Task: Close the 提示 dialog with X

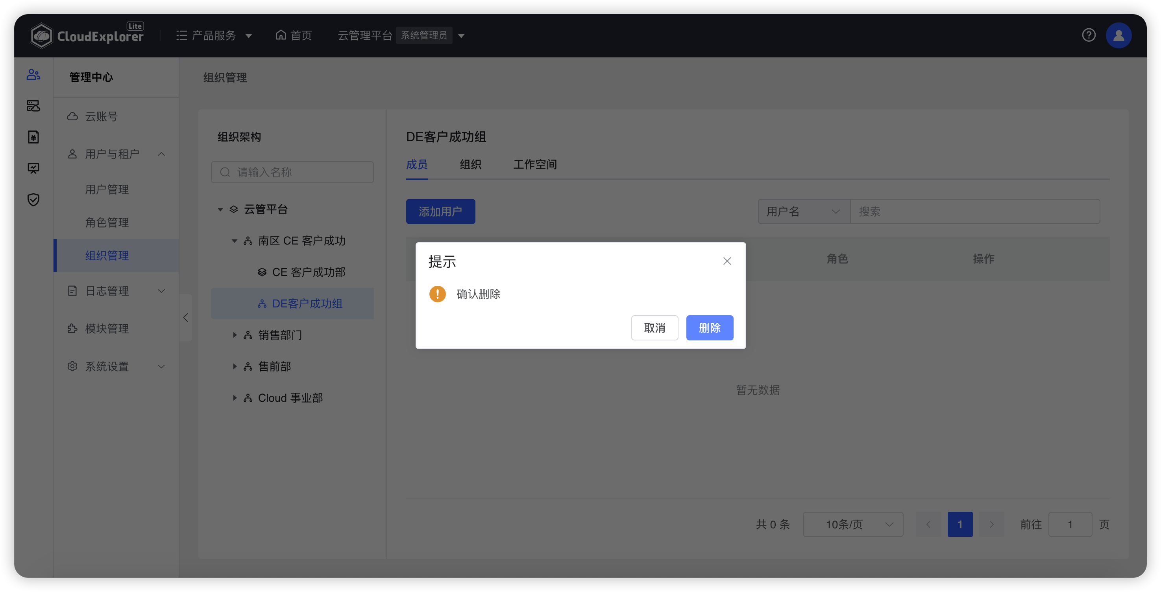Action: tap(727, 261)
